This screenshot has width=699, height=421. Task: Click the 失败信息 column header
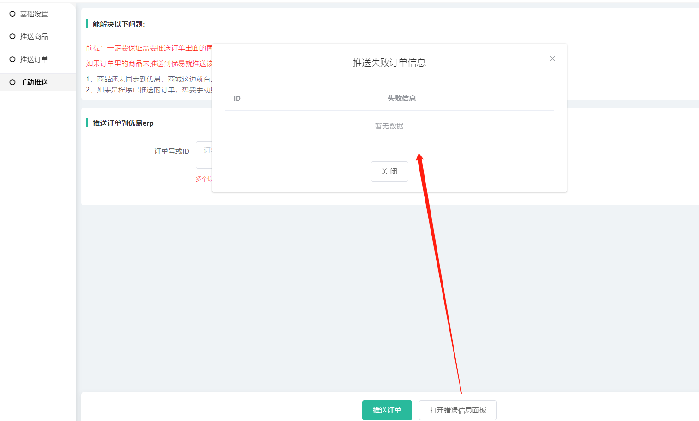(x=402, y=98)
